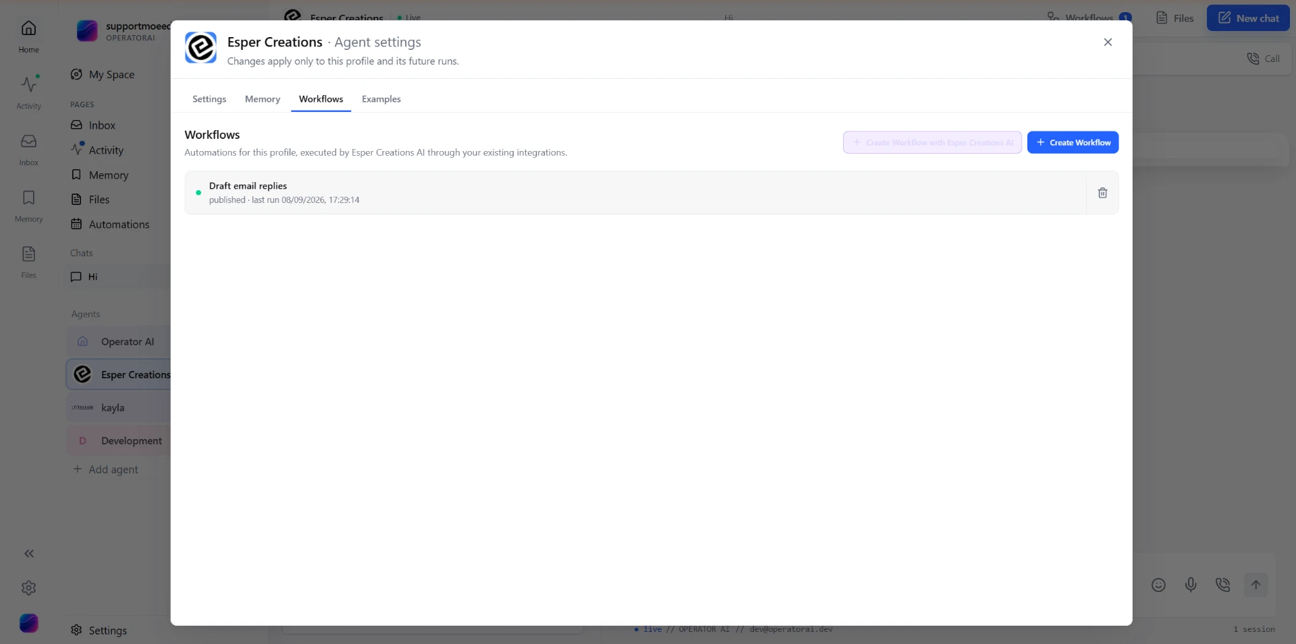
Task: Open Inbox page in sidebar
Action: (x=101, y=125)
